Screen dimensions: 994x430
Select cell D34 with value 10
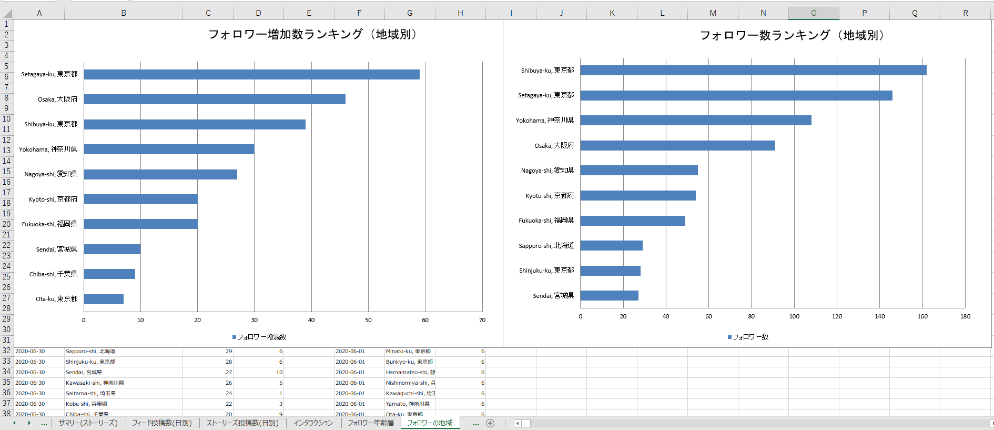(x=258, y=372)
